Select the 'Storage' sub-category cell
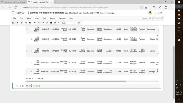Viewport: 183px width, 103px height. point(152,72)
